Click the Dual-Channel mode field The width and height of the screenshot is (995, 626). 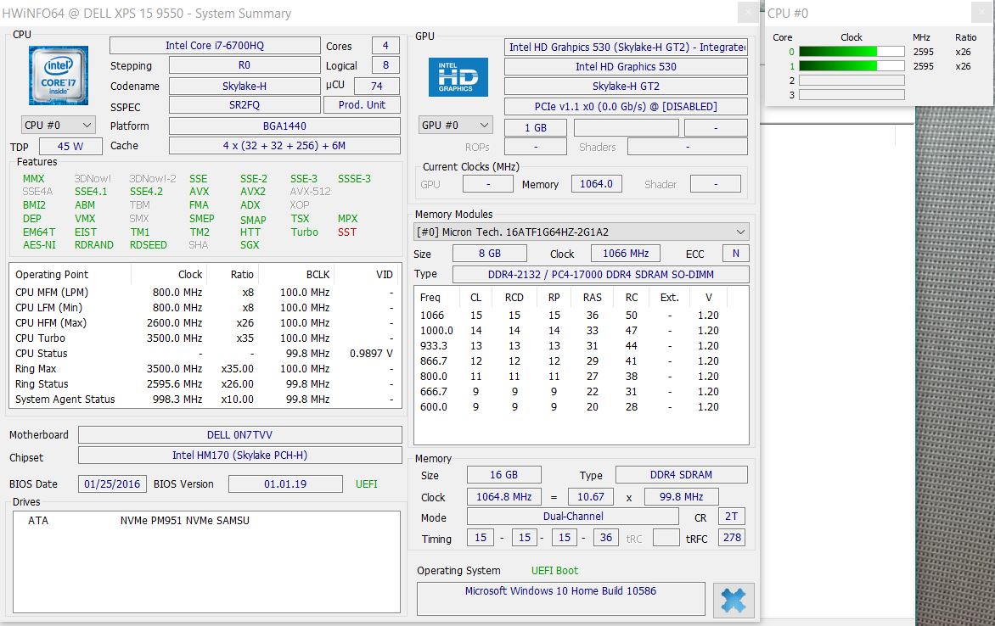tap(574, 517)
